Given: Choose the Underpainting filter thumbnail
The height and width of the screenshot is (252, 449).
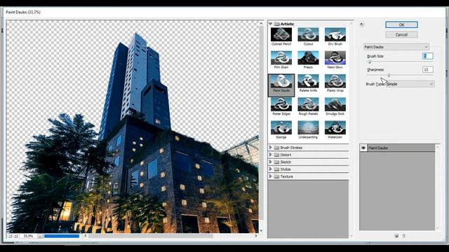Looking at the screenshot, I should pyautogui.click(x=308, y=127).
